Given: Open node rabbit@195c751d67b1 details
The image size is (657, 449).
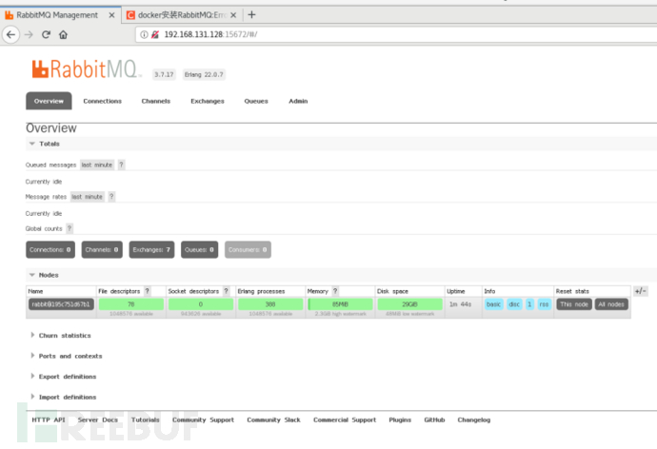Looking at the screenshot, I should pyautogui.click(x=61, y=304).
